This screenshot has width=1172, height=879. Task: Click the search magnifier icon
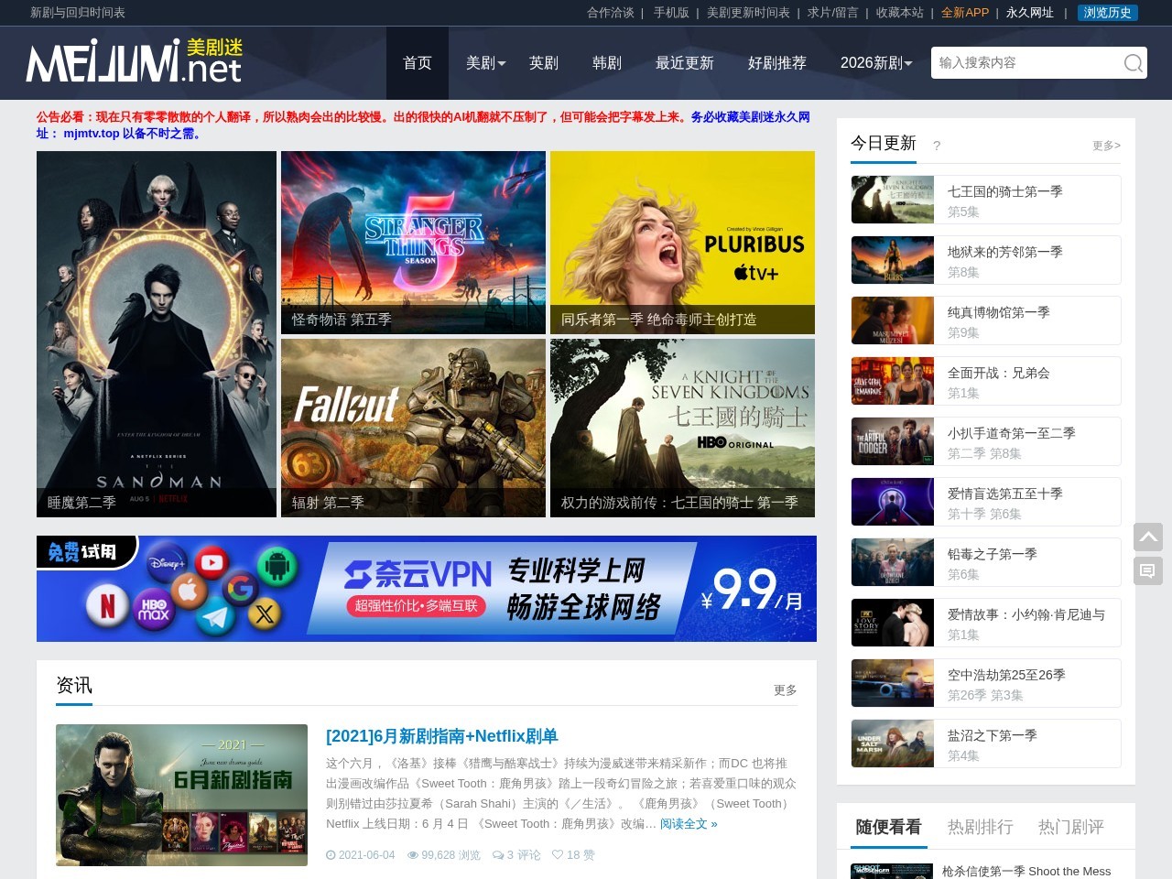point(1133,63)
